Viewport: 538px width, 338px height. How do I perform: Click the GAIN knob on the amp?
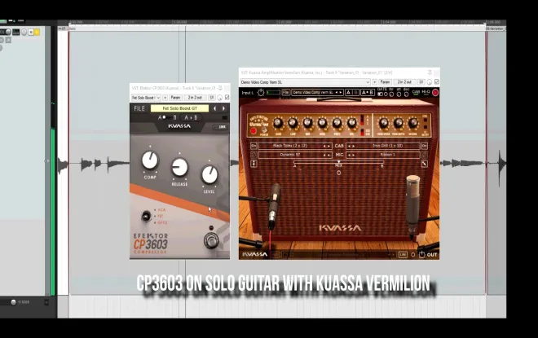point(278,123)
